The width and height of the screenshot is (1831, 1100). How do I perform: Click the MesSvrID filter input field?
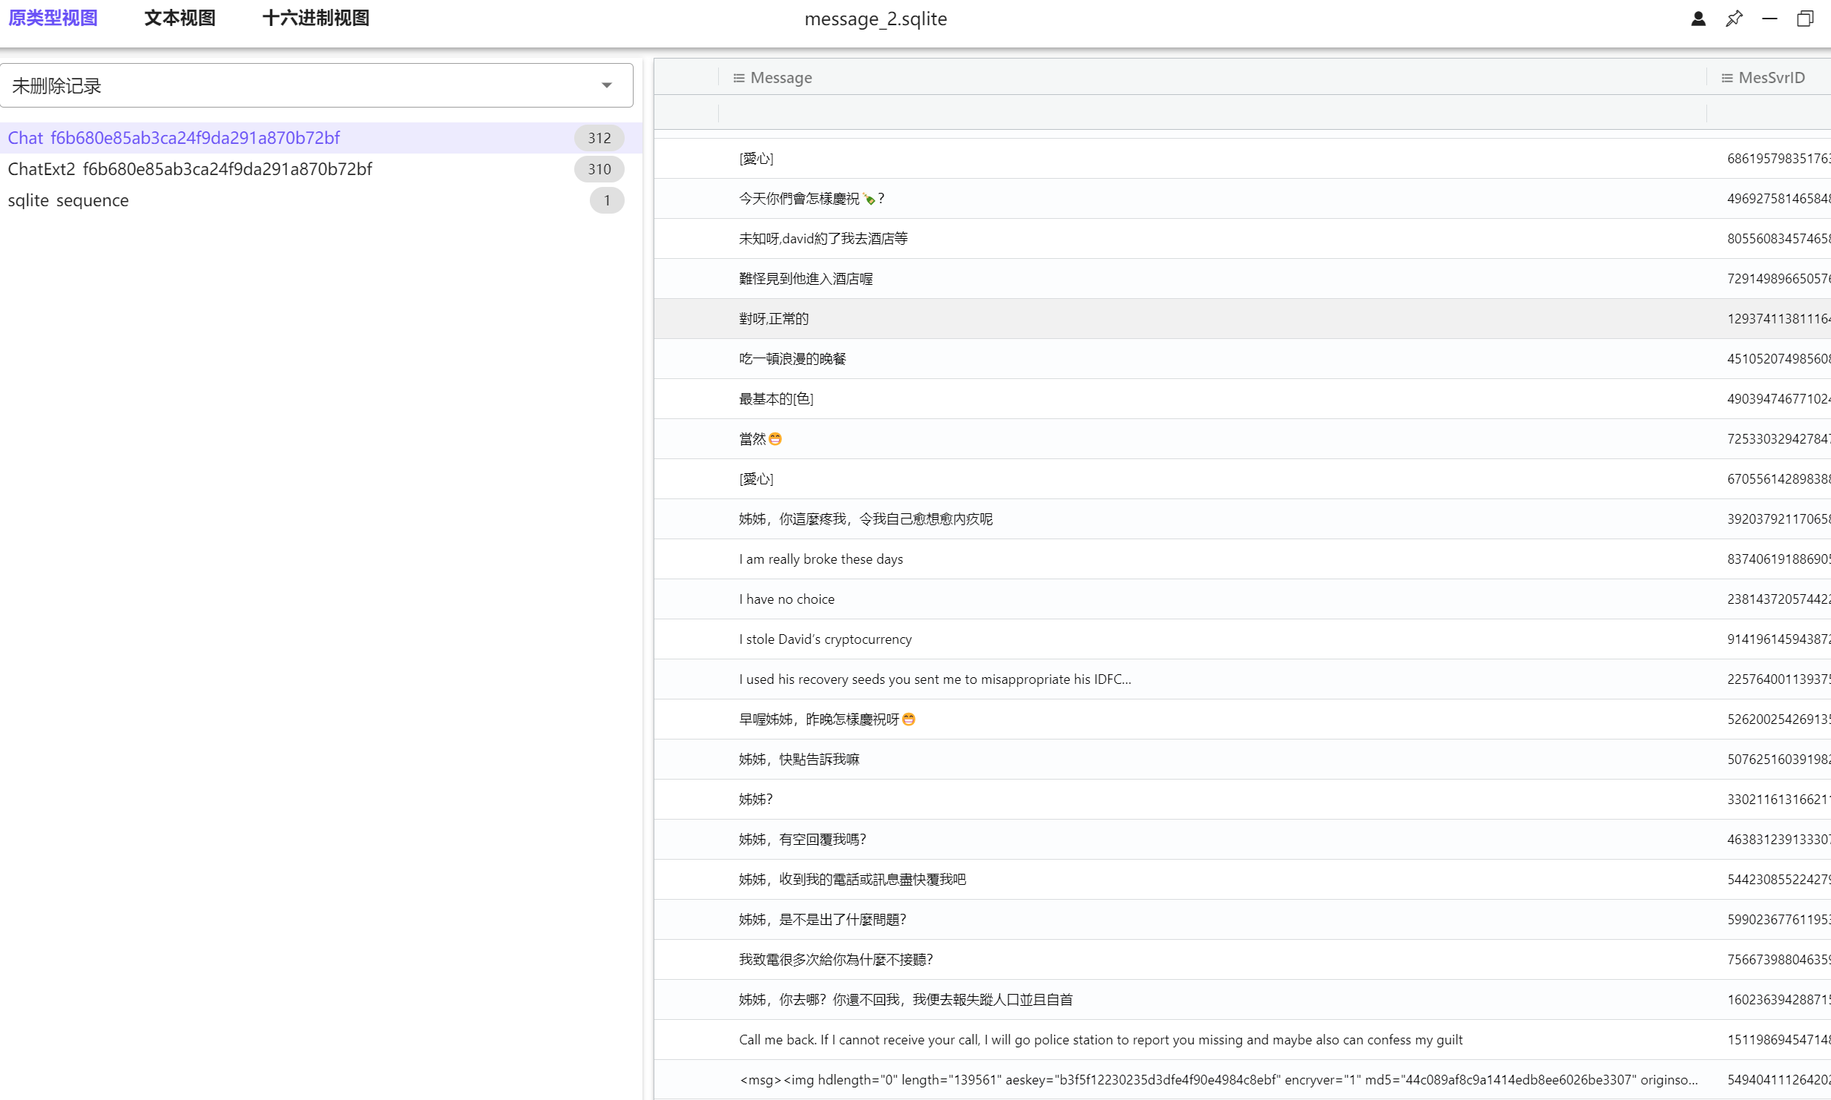tap(1769, 113)
